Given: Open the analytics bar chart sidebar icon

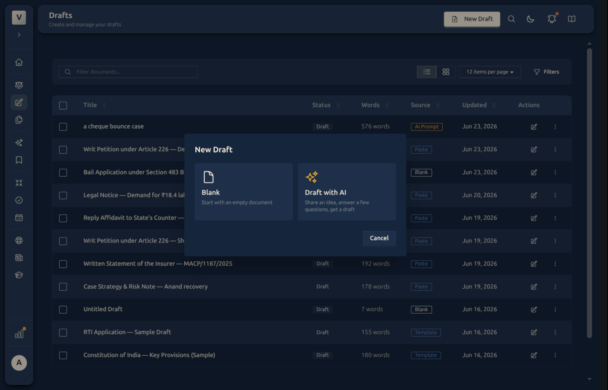Looking at the screenshot, I should tap(19, 334).
